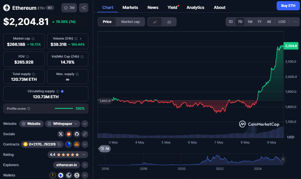Copy the 0×2170...f933f8 contract address

[x=59, y=144]
